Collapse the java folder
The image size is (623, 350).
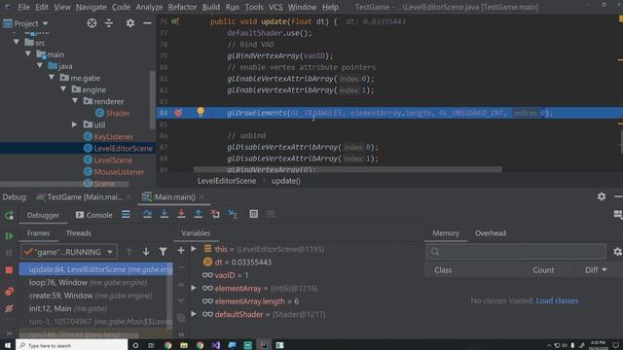40,65
